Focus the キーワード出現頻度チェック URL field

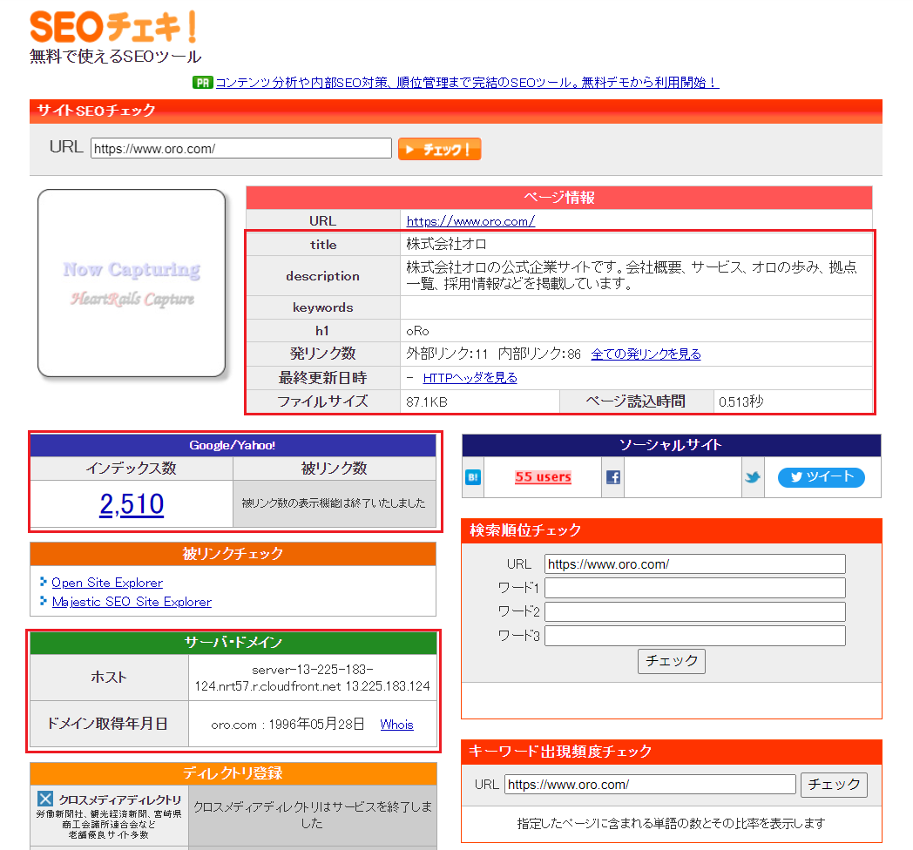[x=650, y=784]
